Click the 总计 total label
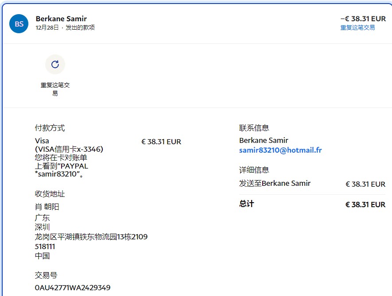392x296 pixels. click(247, 204)
